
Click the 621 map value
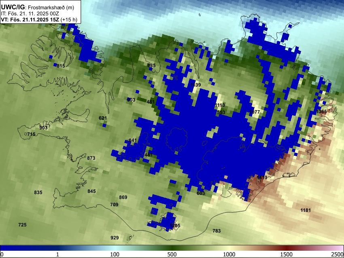103,118
